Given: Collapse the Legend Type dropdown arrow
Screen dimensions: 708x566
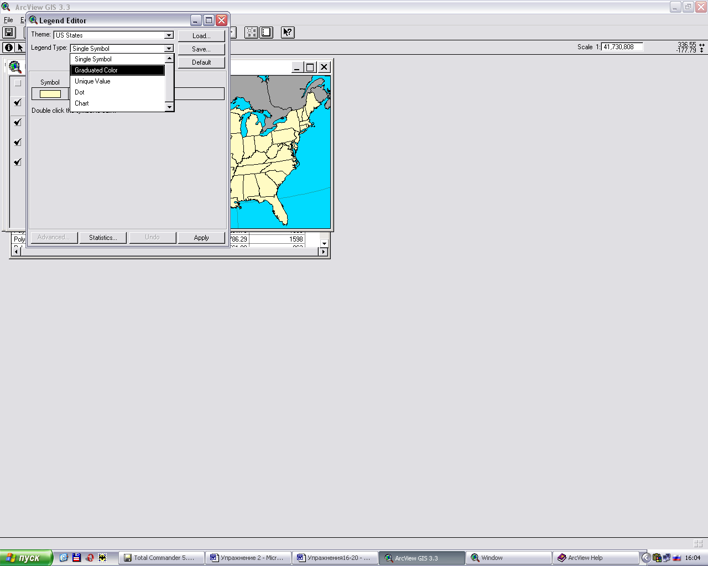Looking at the screenshot, I should click(x=169, y=49).
